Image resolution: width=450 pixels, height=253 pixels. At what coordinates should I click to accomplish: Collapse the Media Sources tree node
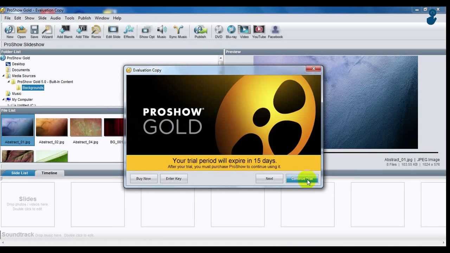4,76
